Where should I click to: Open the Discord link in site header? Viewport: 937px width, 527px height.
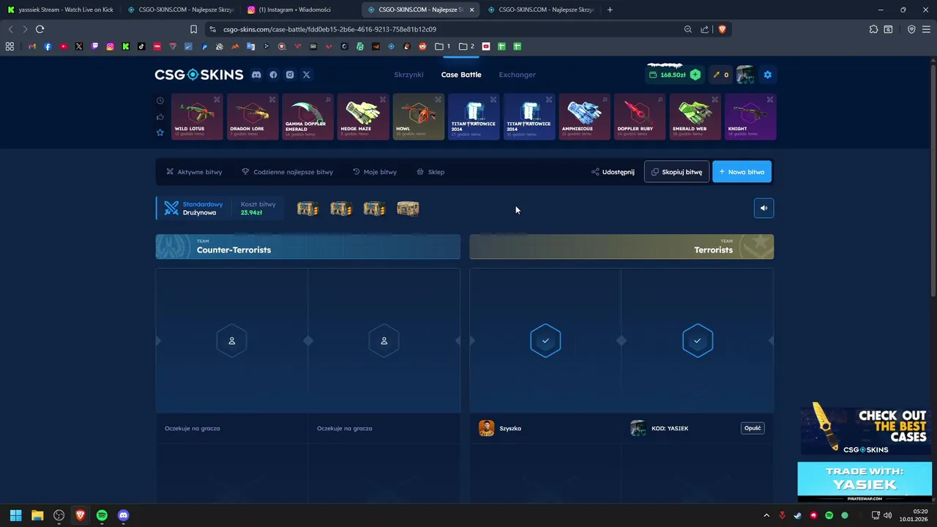point(256,75)
